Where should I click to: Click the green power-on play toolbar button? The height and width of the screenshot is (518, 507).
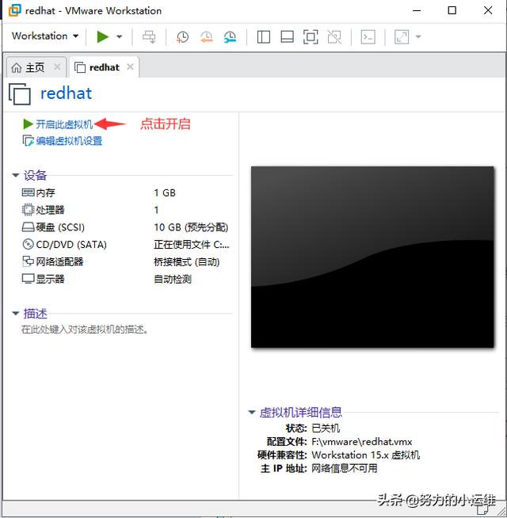coord(103,36)
